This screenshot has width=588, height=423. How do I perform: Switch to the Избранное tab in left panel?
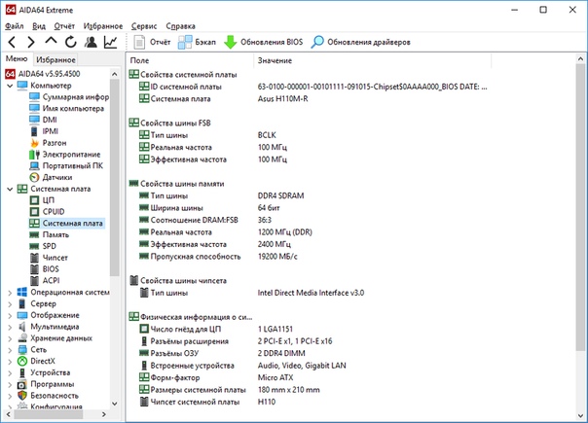pyautogui.click(x=55, y=59)
